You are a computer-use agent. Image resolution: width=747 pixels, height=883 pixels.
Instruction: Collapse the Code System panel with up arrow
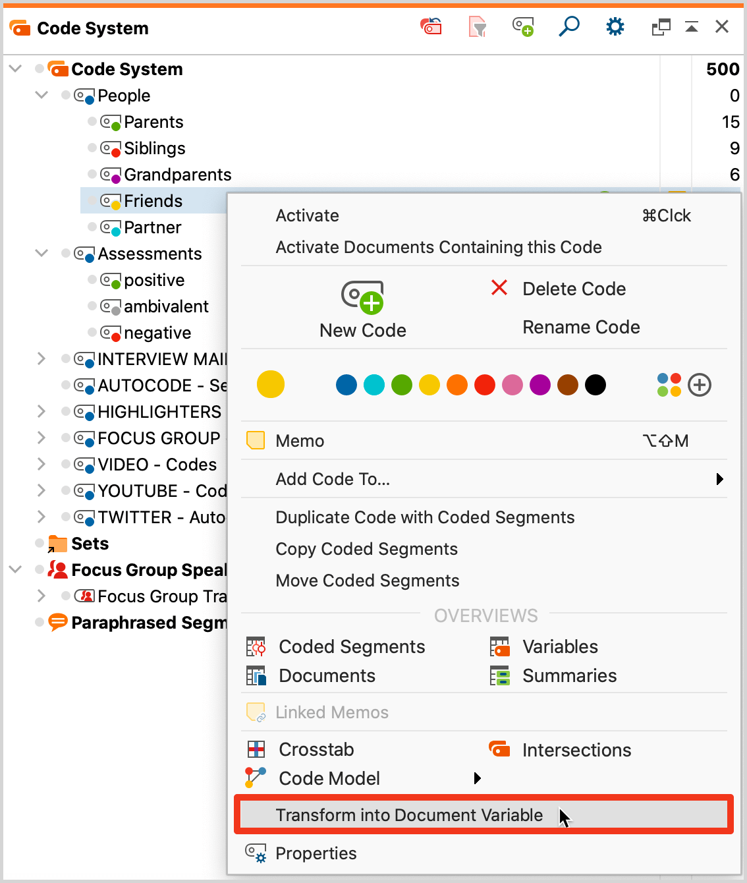[692, 27]
